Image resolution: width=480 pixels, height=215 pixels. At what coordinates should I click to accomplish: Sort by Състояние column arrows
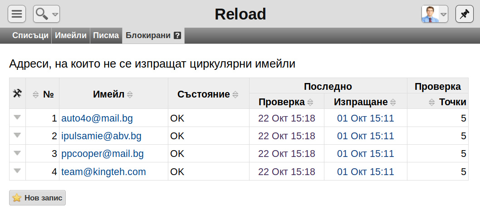pos(235,95)
